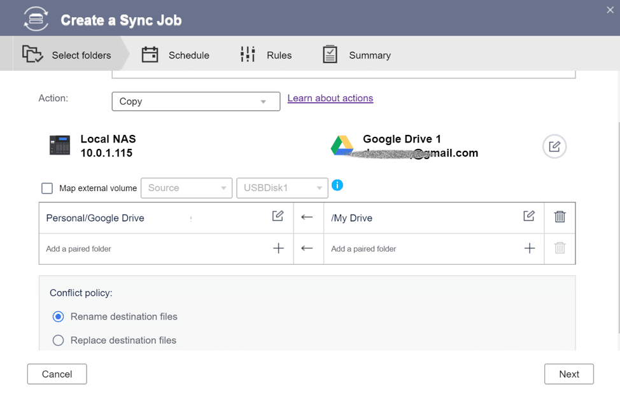This screenshot has height=396, width=620.
Task: Add a remote paired folder with plus icon
Action: [530, 248]
